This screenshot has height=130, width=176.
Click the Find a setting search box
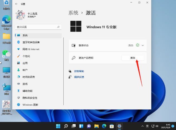coord(36,27)
